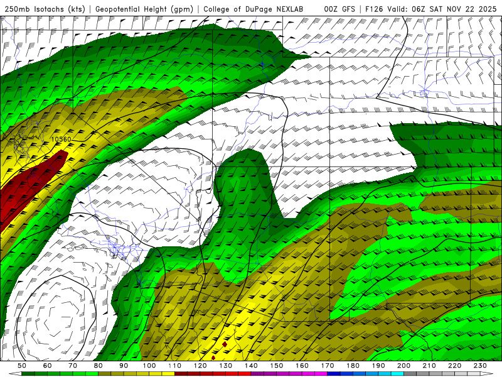This screenshot has width=502, height=377.
Task: Click the '250mb Isotachs (kts)' title text
Action: [45, 9]
